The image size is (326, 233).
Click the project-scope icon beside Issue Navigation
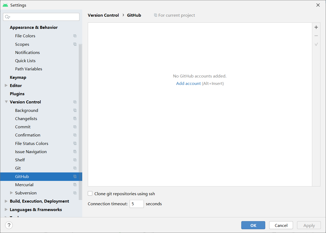pyautogui.click(x=75, y=152)
